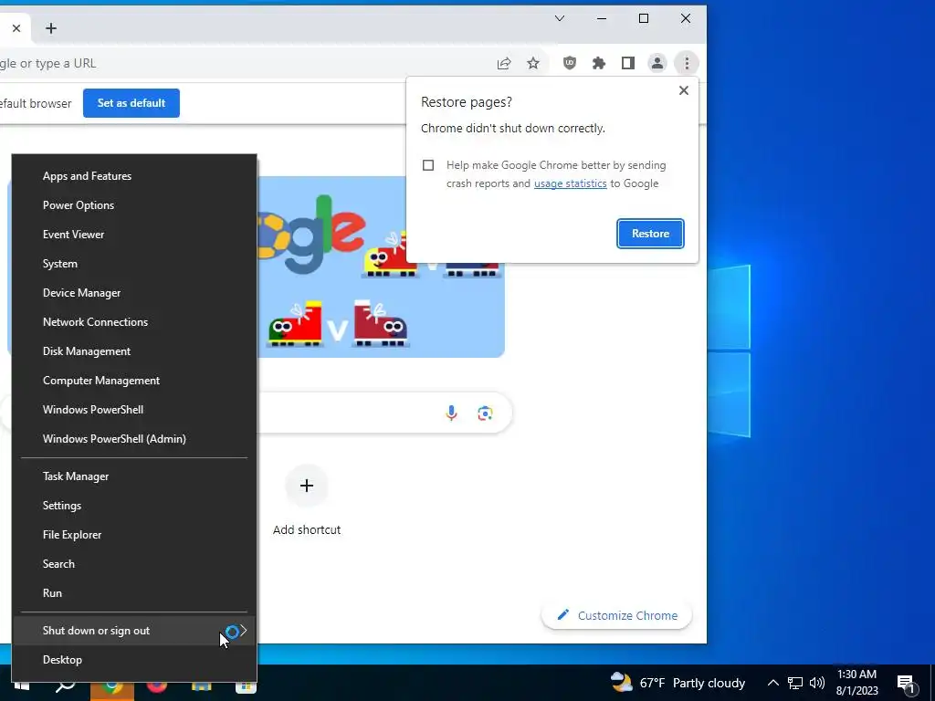Image resolution: width=935 pixels, height=701 pixels.
Task: Open the Run dialog entry
Action: 134,593
